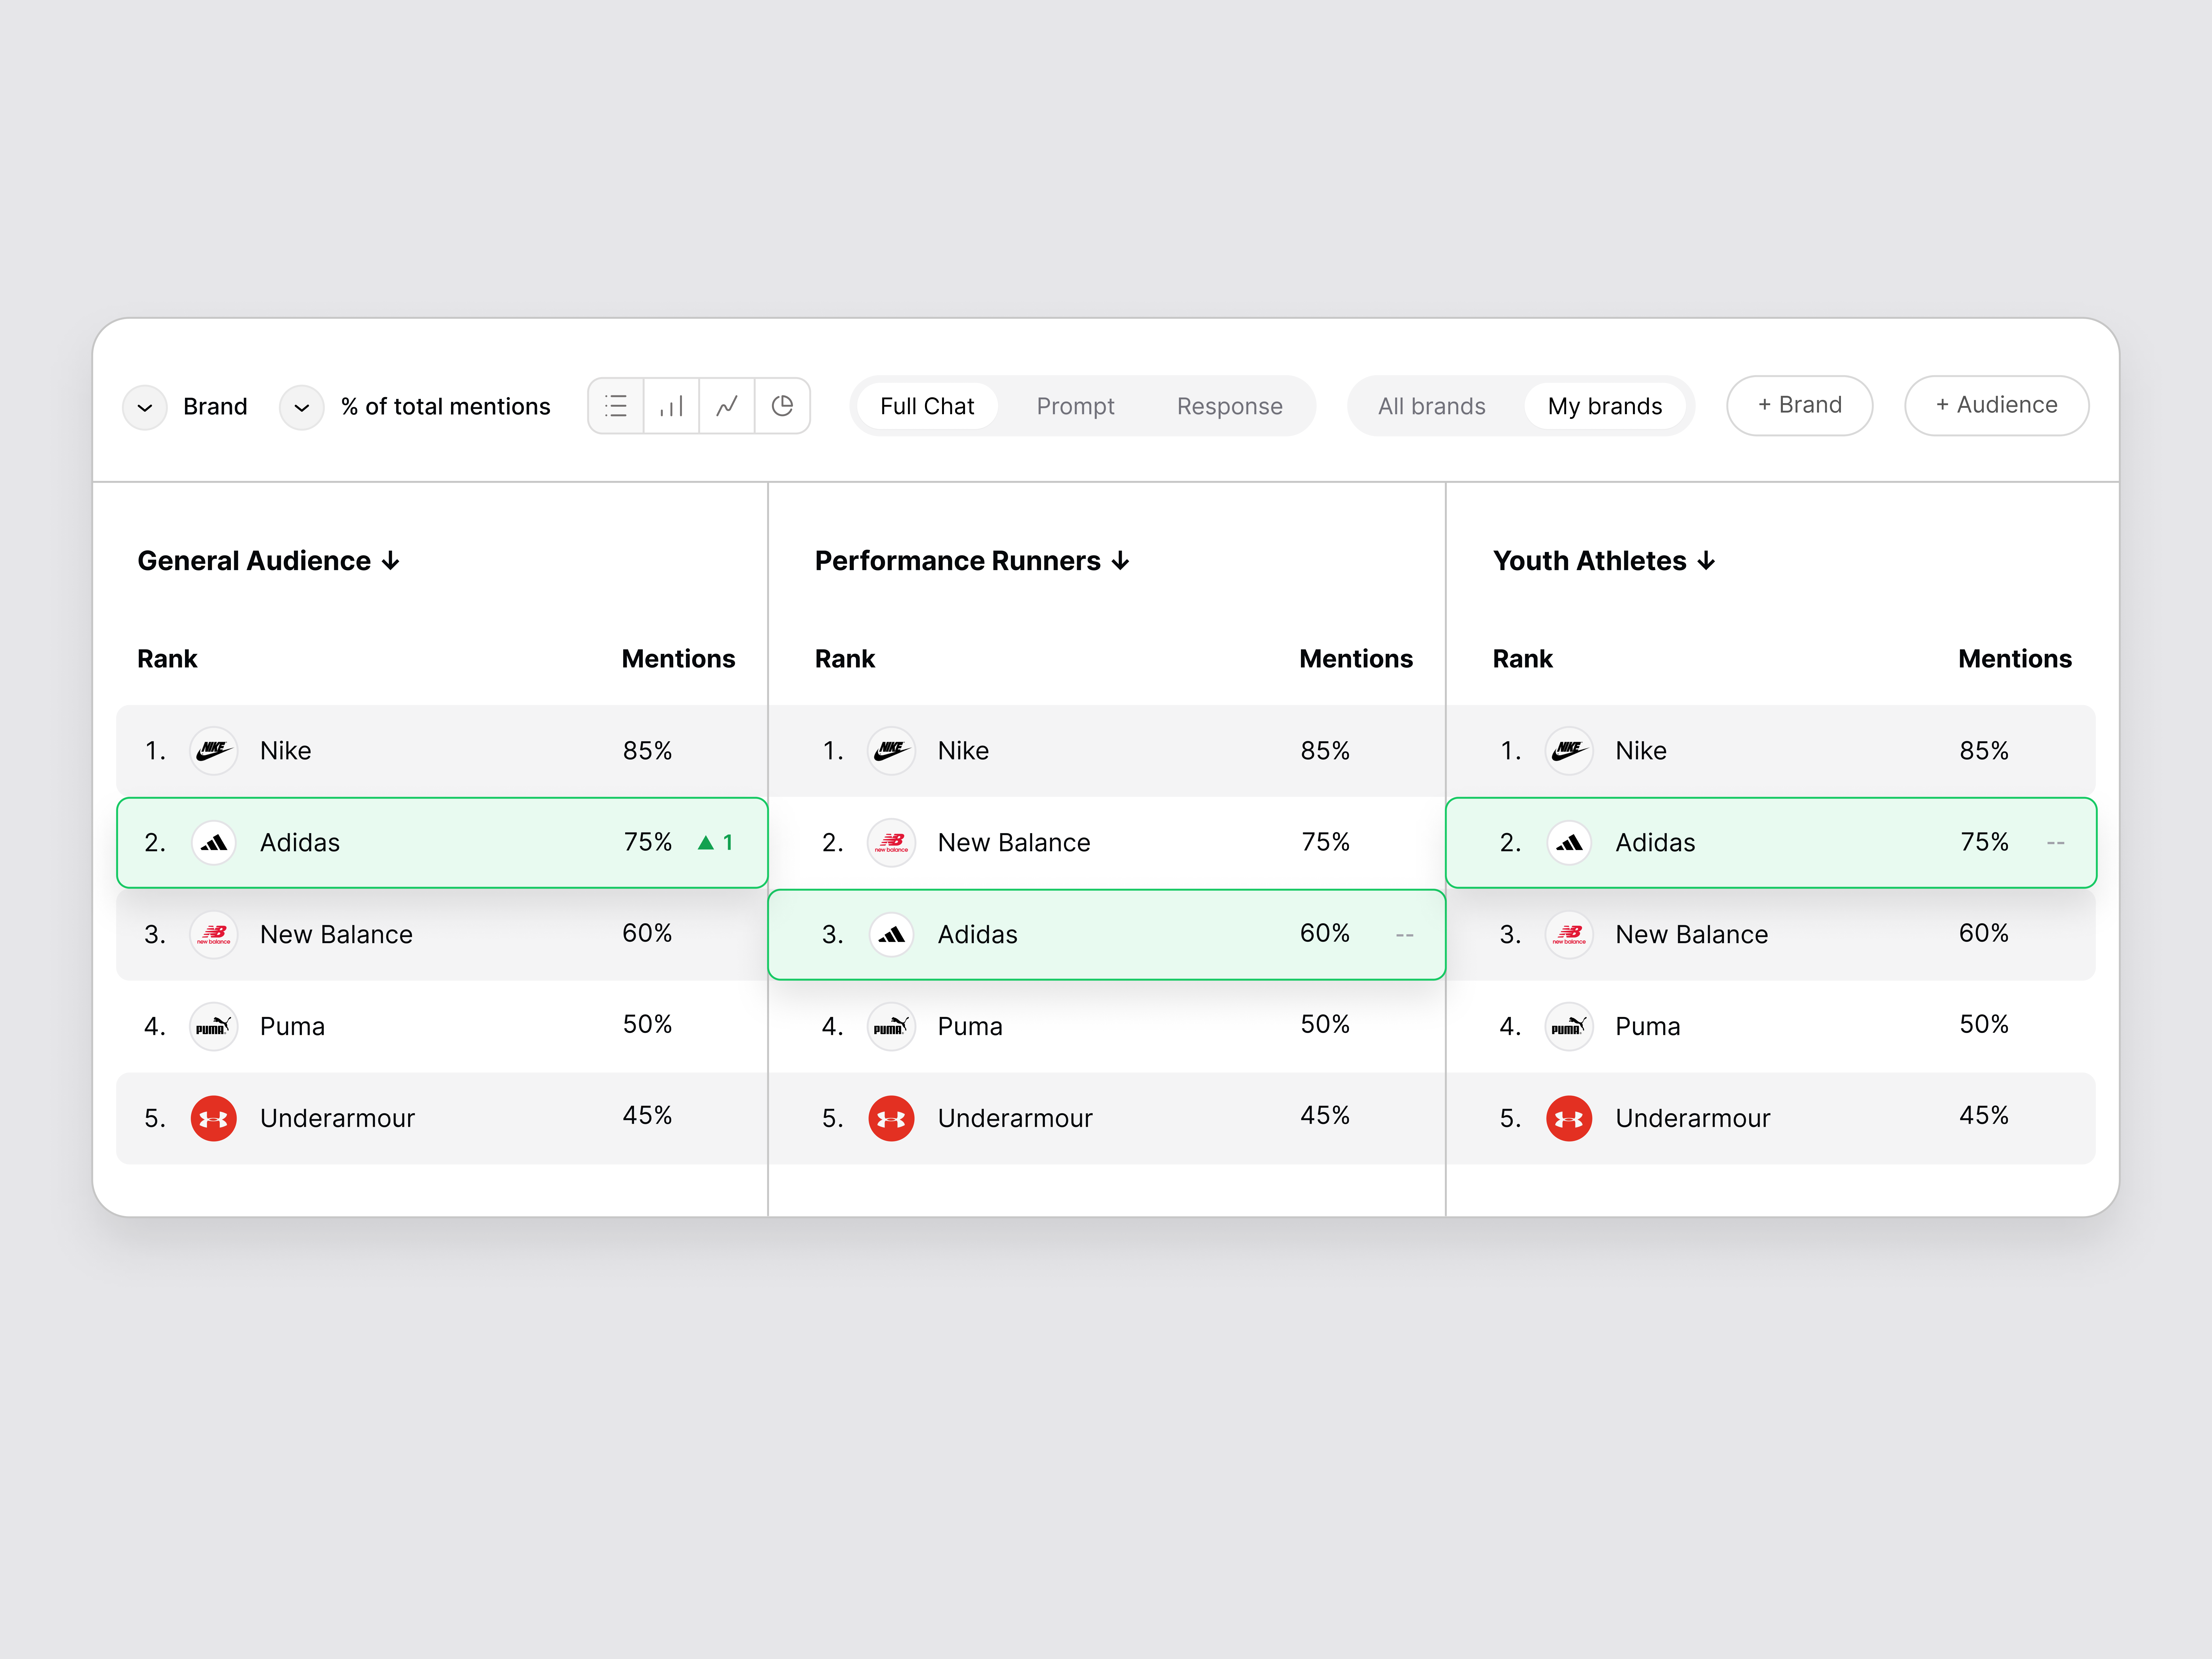Switch to list view icon
Viewport: 2212px width, 1659px height.
tap(616, 406)
